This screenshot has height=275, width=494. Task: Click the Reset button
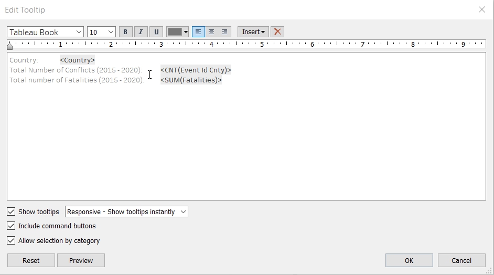[31, 260]
